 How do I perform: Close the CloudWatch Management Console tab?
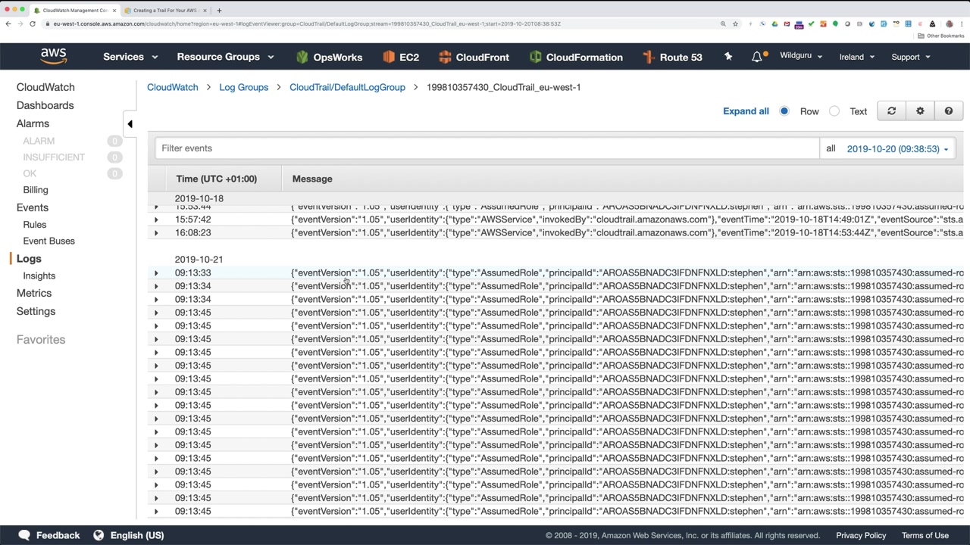[114, 11]
